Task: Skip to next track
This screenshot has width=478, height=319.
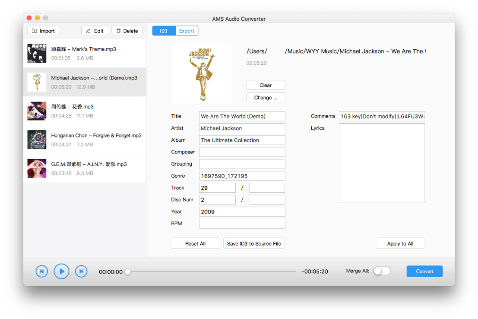Action: click(81, 271)
